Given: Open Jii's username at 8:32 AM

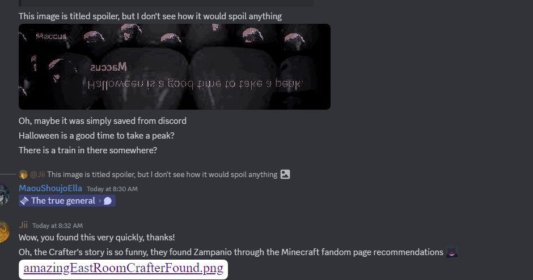Looking at the screenshot, I should [x=23, y=225].
